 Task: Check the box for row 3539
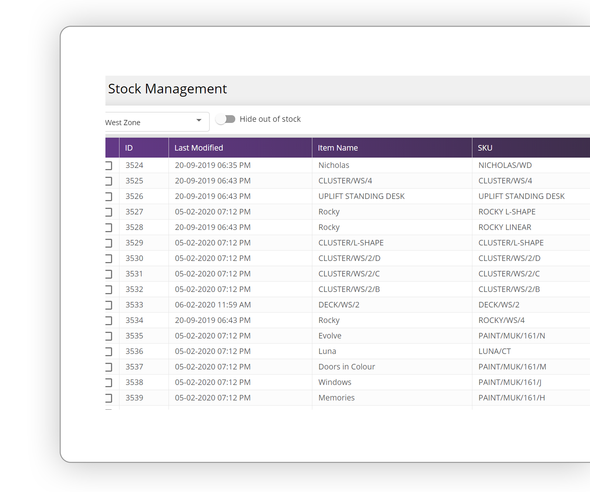[x=108, y=398]
